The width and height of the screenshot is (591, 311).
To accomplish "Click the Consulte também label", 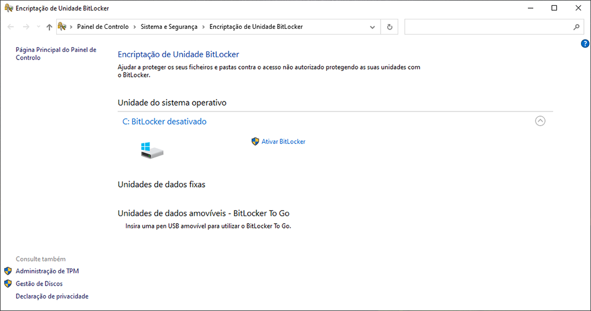I will tap(41, 259).
